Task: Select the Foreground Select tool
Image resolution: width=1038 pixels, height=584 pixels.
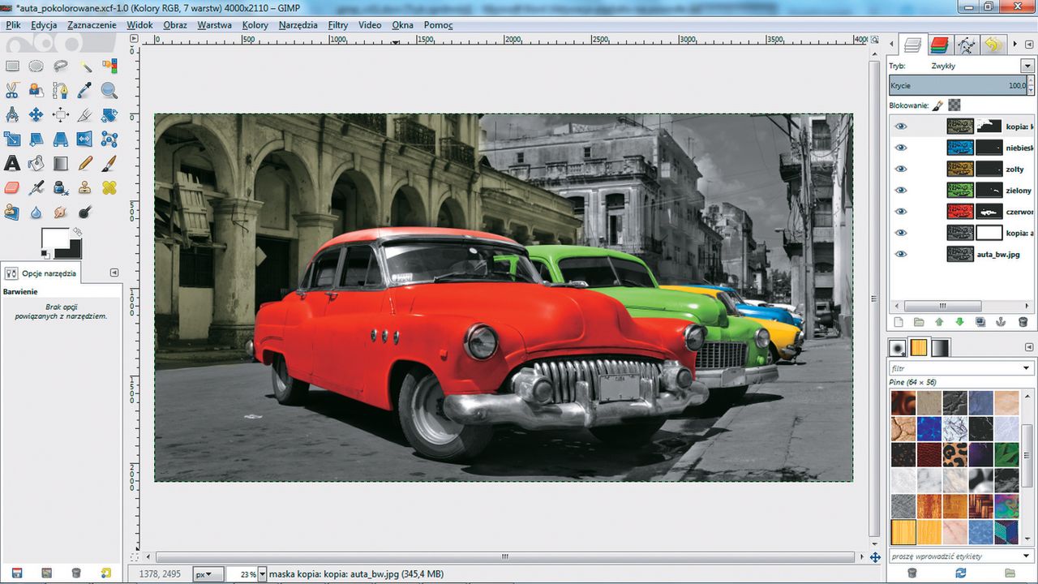Action: point(36,90)
